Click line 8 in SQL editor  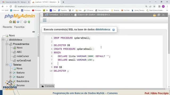point(108,64)
